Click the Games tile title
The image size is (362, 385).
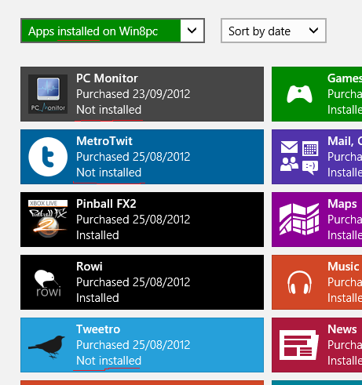coord(345,78)
